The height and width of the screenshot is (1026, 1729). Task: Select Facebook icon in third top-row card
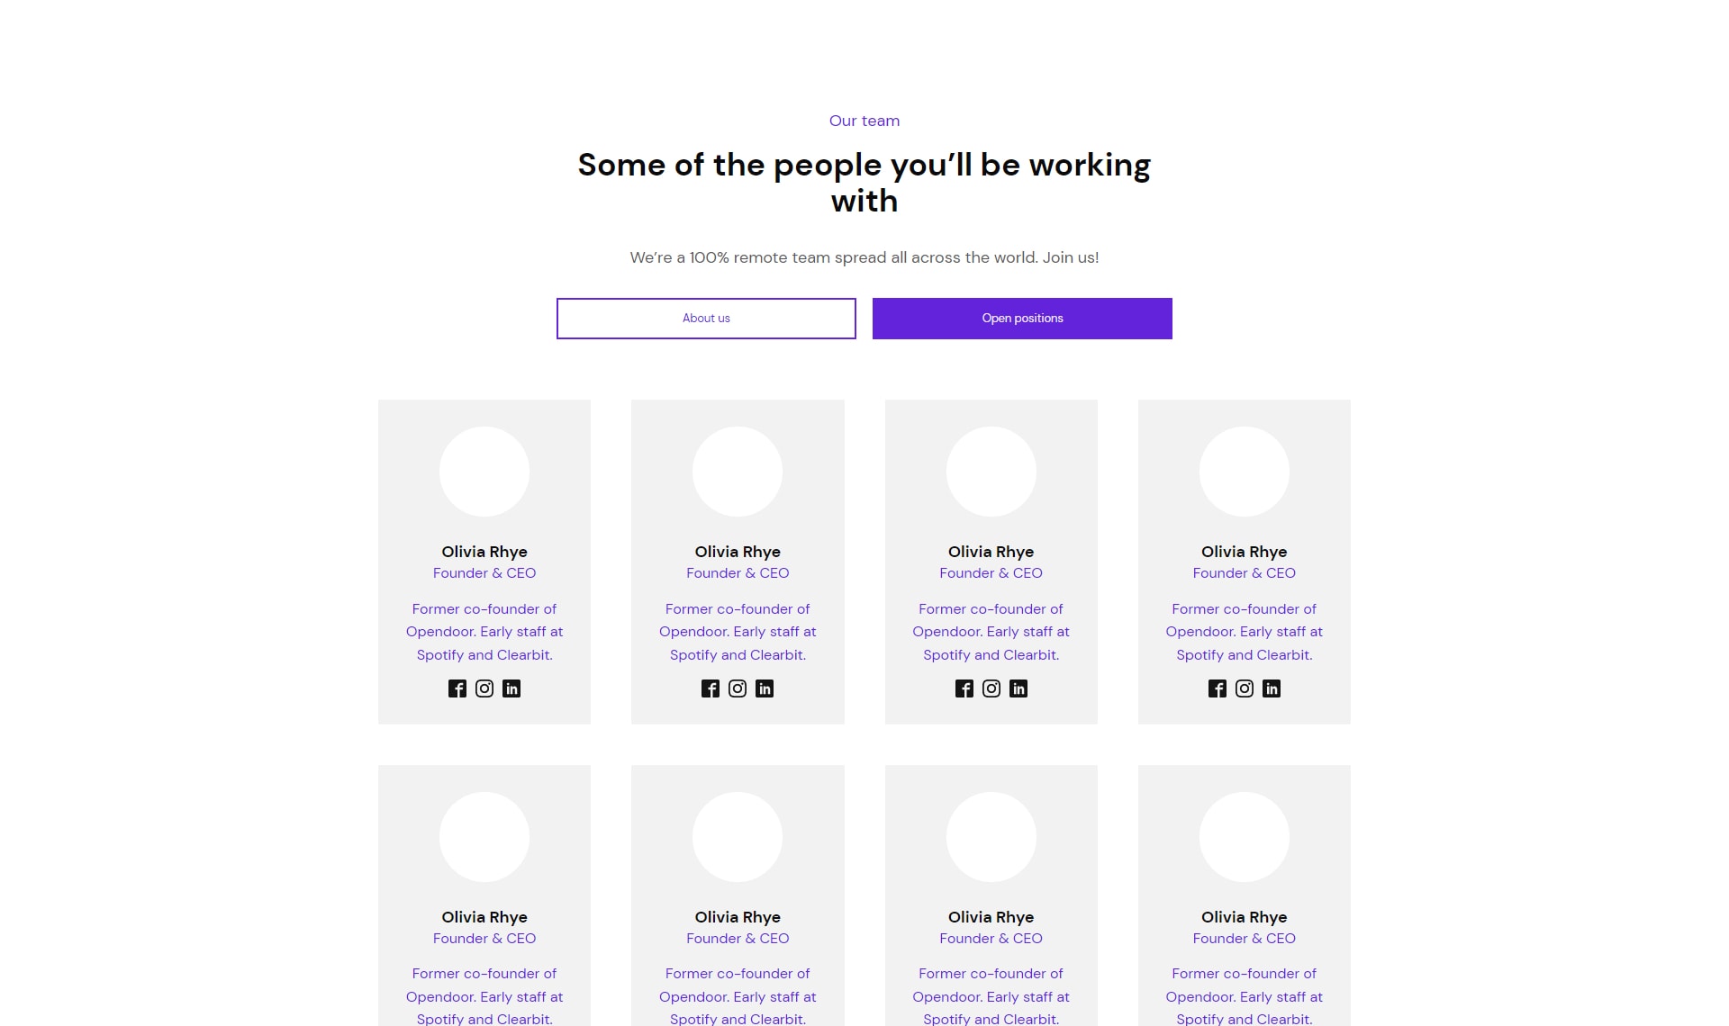click(964, 688)
